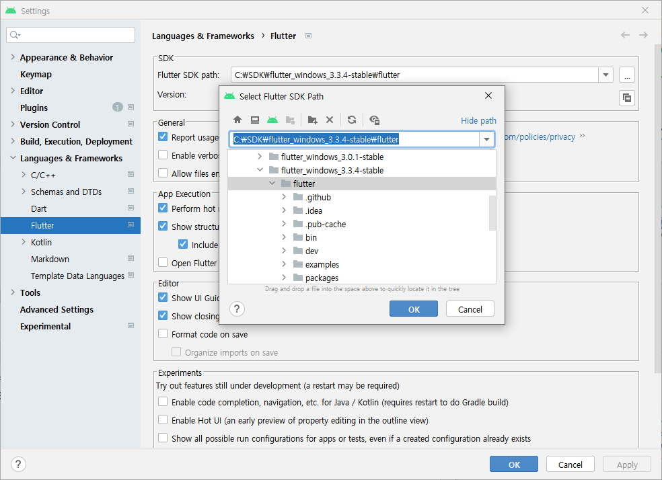Click the project-level icon beside Flutter breadcrumb

coord(308,36)
